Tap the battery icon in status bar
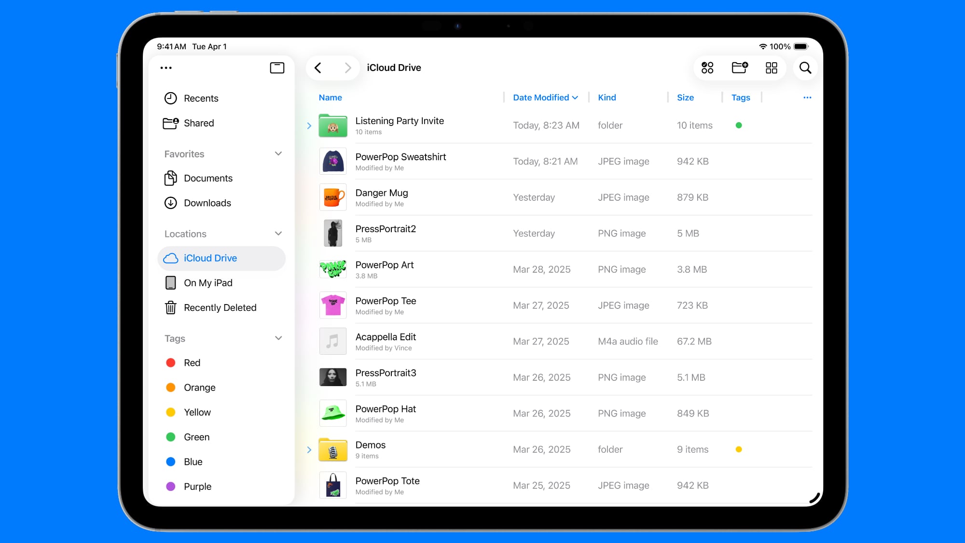965x543 pixels. point(801,47)
